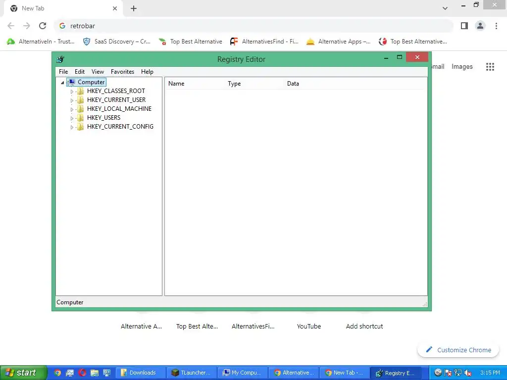Click the security flag tray icon
Screen dimensions: 507x380
click(x=448, y=373)
